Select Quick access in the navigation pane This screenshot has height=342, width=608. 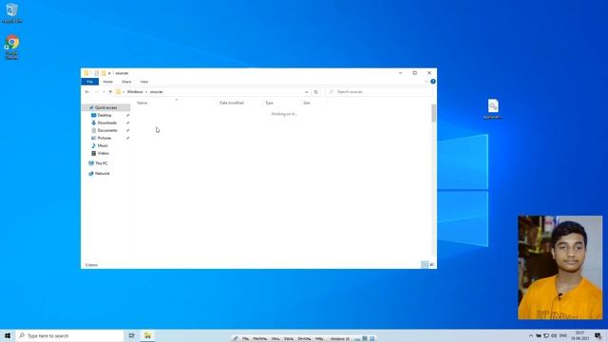pos(105,107)
